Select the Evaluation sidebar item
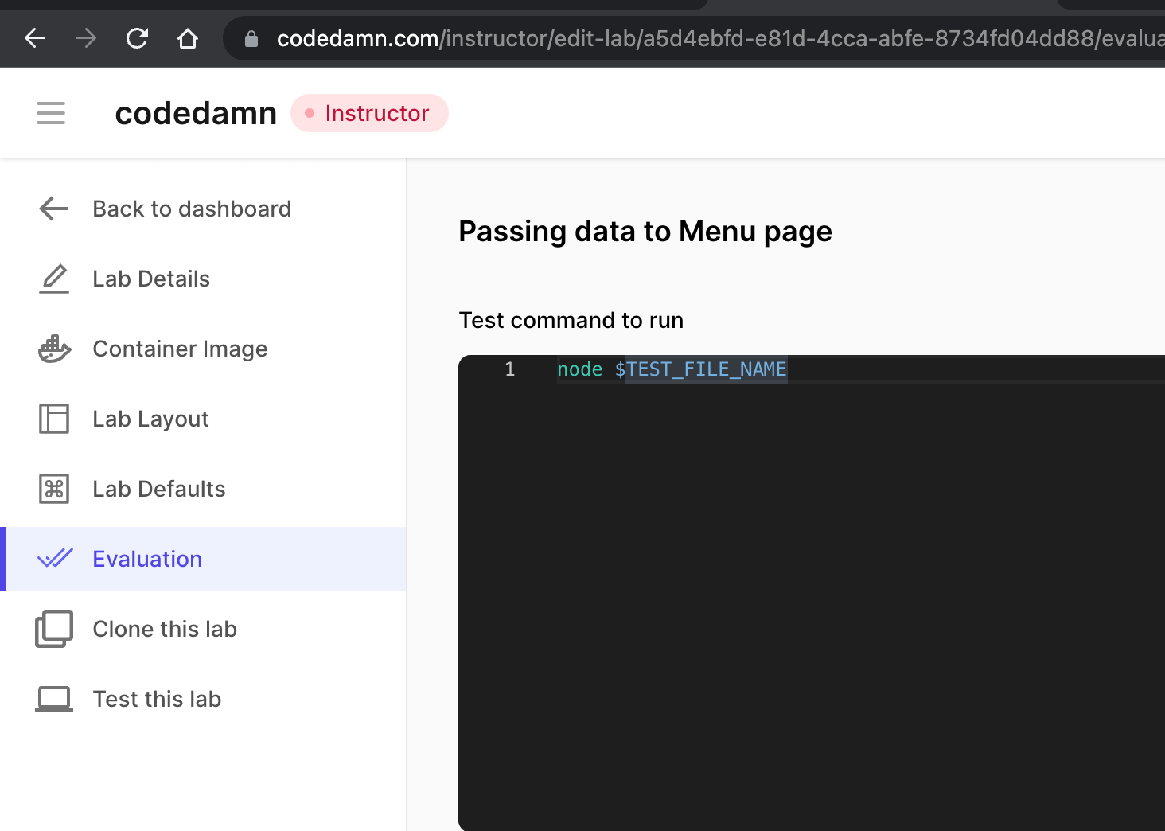Screen dimensions: 1165x831 (147, 559)
